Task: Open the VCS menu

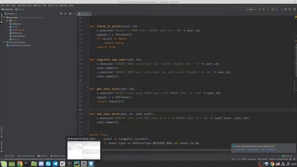Action: [57, 6]
